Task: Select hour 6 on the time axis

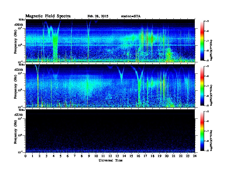Action: [x=68, y=156]
